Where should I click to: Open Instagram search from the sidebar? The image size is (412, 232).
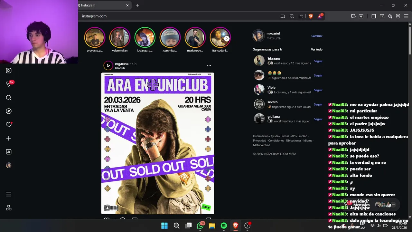pos(9,98)
